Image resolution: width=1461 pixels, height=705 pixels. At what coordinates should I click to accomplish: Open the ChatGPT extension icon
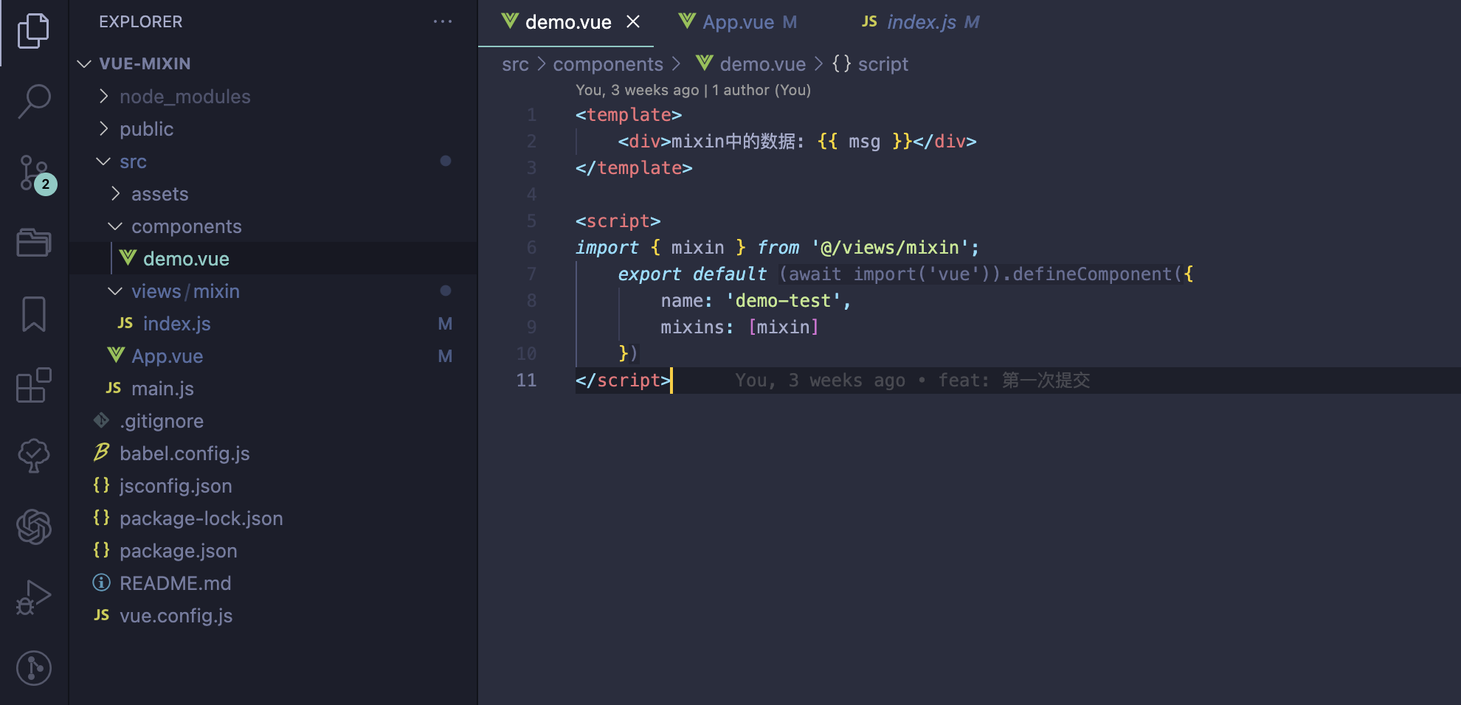(x=33, y=527)
